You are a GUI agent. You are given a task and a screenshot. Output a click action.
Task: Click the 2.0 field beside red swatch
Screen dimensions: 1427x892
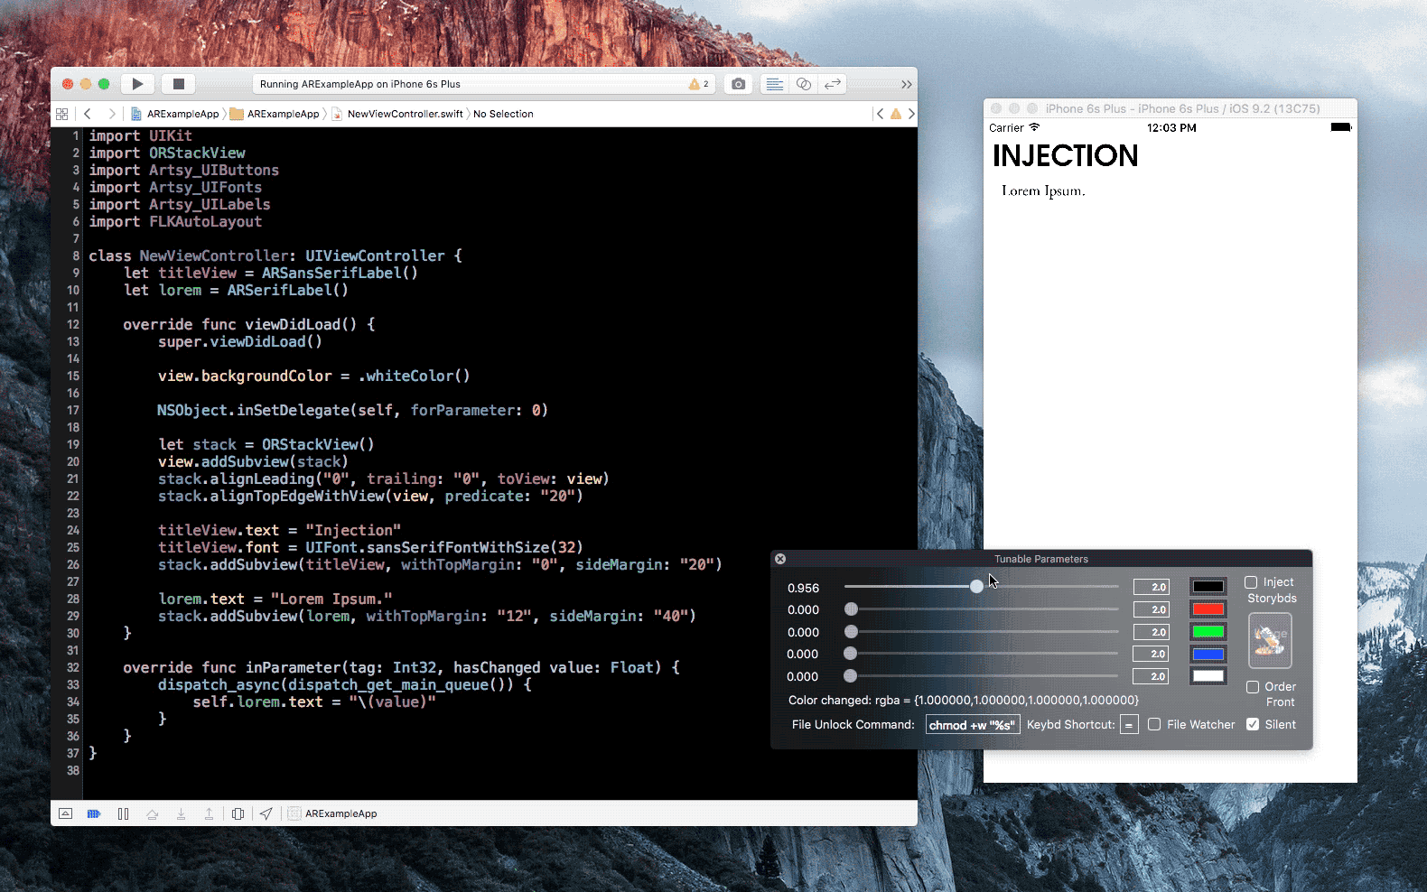click(x=1152, y=609)
